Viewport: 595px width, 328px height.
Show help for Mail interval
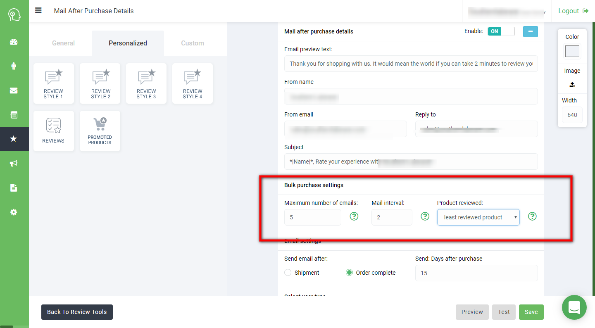click(x=425, y=216)
